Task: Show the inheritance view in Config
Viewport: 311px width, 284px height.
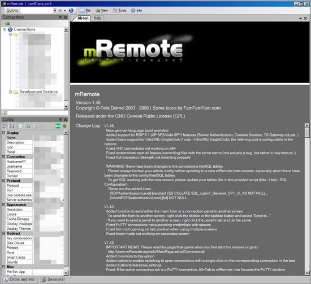Action: click(x=28, y=126)
